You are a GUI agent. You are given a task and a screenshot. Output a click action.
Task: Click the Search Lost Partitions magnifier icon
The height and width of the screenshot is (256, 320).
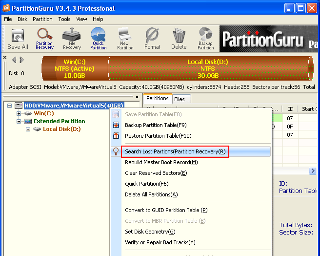coord(116,151)
